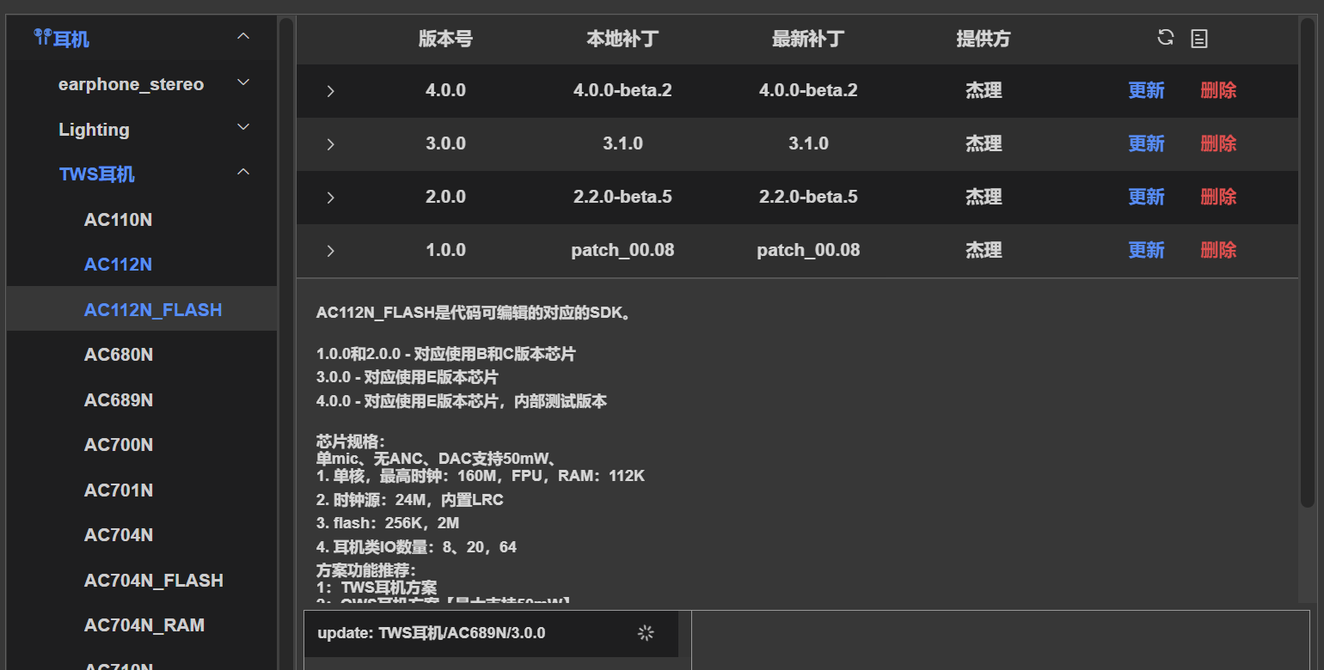Expand the earphone_stereo group chevron
Image resolution: width=1324 pixels, height=670 pixels.
(x=243, y=82)
